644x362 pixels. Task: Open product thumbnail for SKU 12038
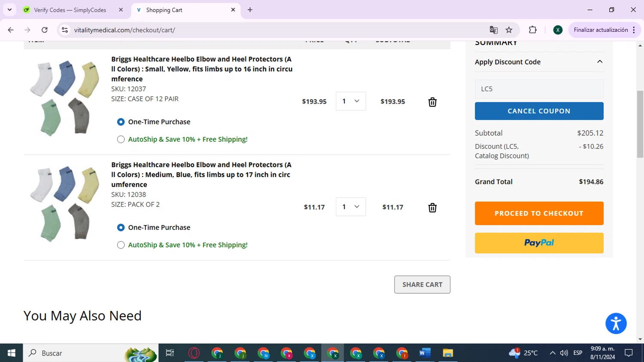pos(64,204)
